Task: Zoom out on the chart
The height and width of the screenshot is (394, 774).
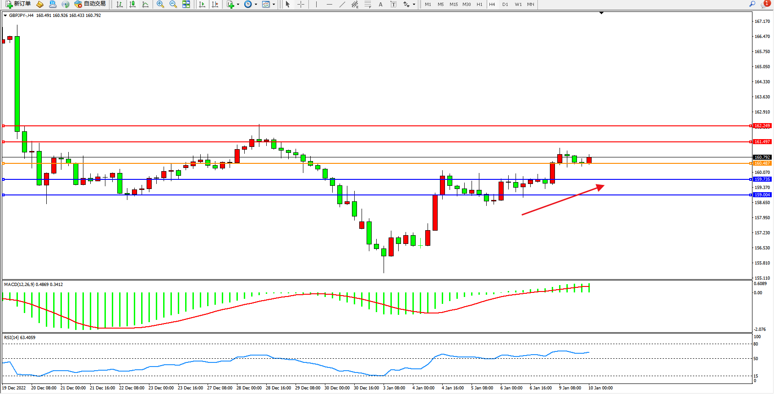Action: (x=173, y=4)
